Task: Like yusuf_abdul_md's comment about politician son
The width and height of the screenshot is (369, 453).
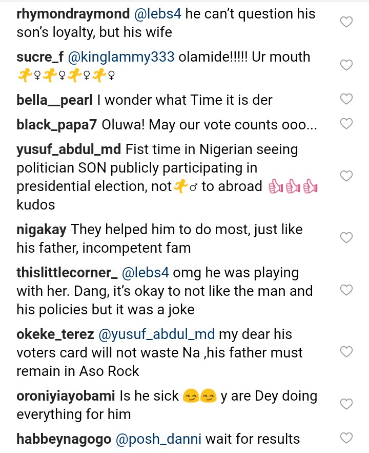Action: (346, 176)
